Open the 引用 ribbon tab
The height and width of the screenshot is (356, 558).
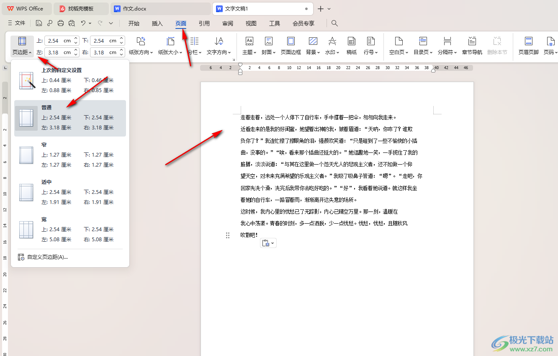click(204, 23)
